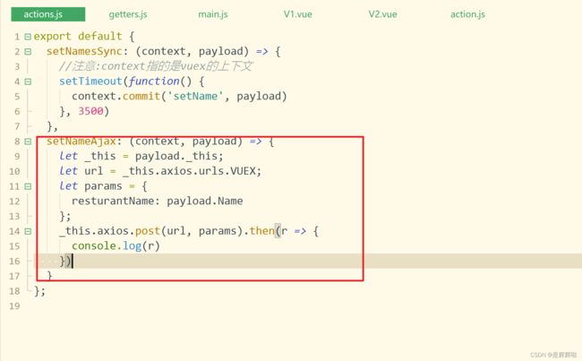Collapse setTimeout fold marker on line 4

click(28, 82)
